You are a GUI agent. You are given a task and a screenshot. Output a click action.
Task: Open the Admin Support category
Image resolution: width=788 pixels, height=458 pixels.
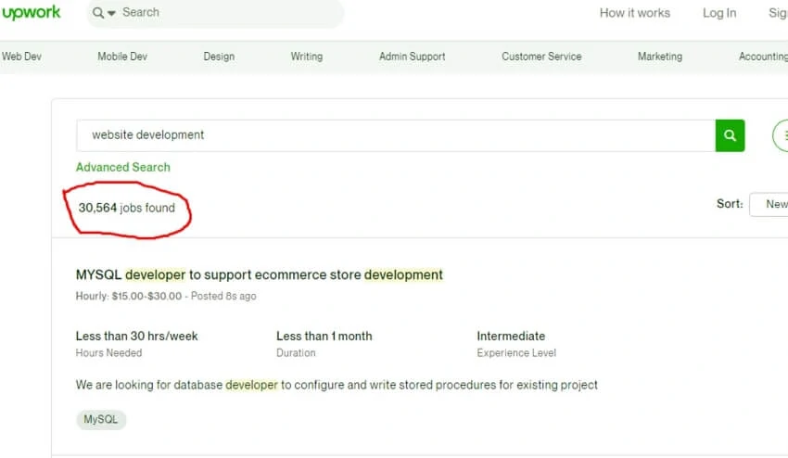(x=413, y=57)
